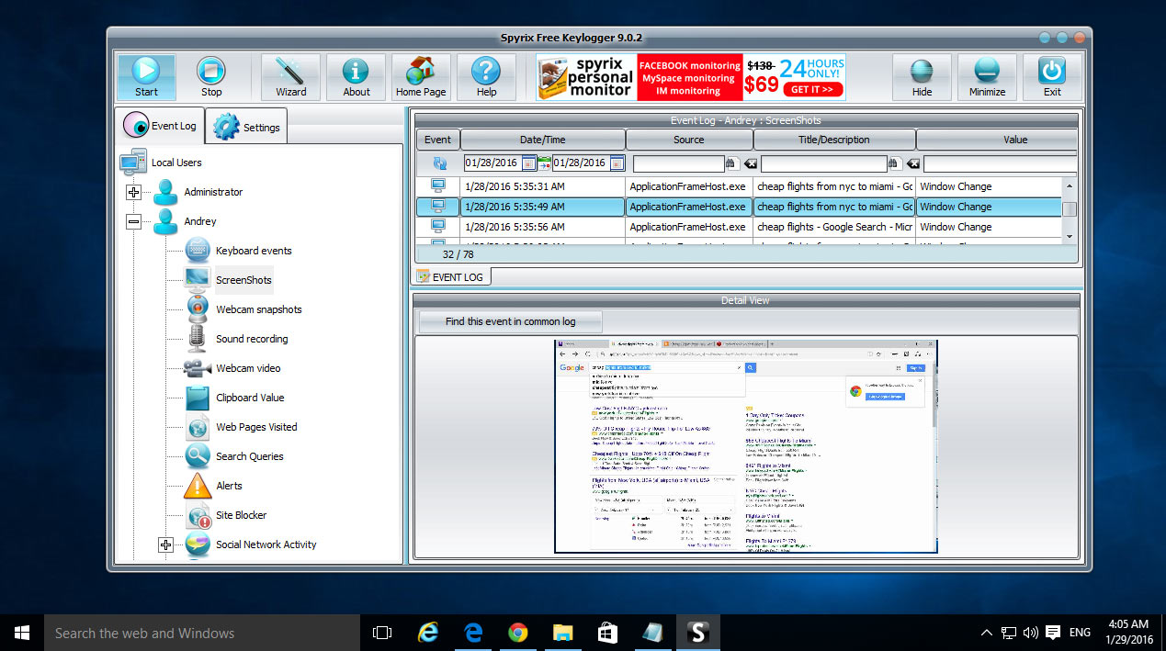
Task: Click Find this event in common log
Action: coord(511,321)
